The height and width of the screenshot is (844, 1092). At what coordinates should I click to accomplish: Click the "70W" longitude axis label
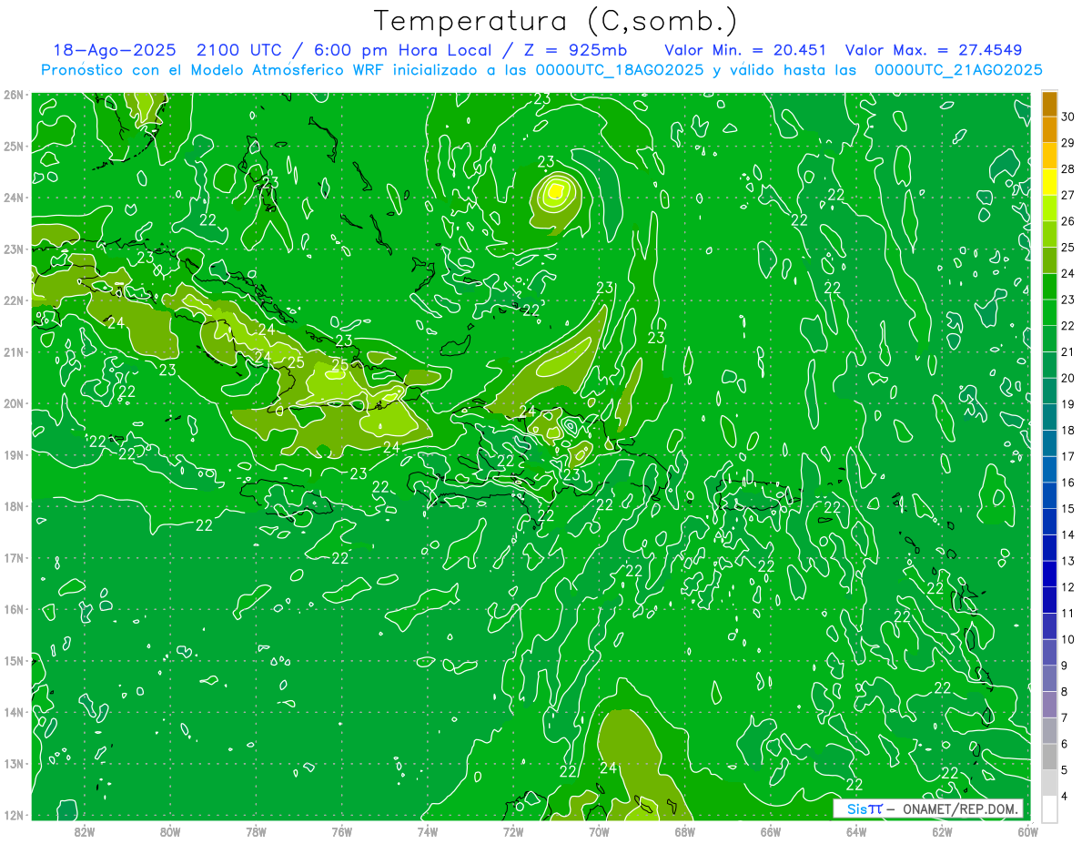pyautogui.click(x=599, y=831)
